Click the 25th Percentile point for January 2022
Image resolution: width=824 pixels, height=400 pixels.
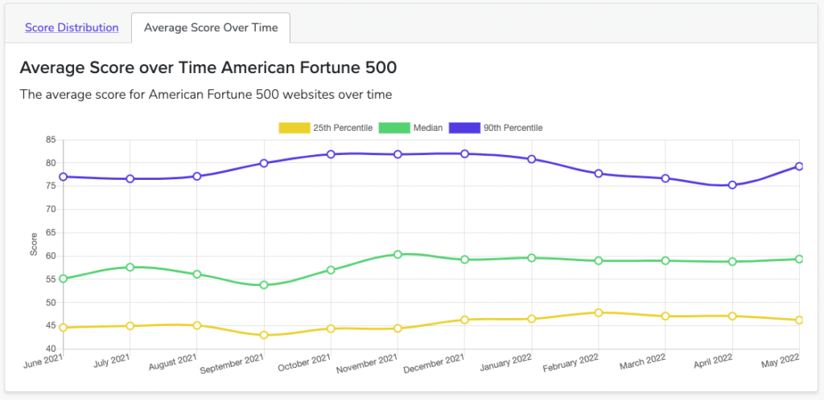click(532, 319)
